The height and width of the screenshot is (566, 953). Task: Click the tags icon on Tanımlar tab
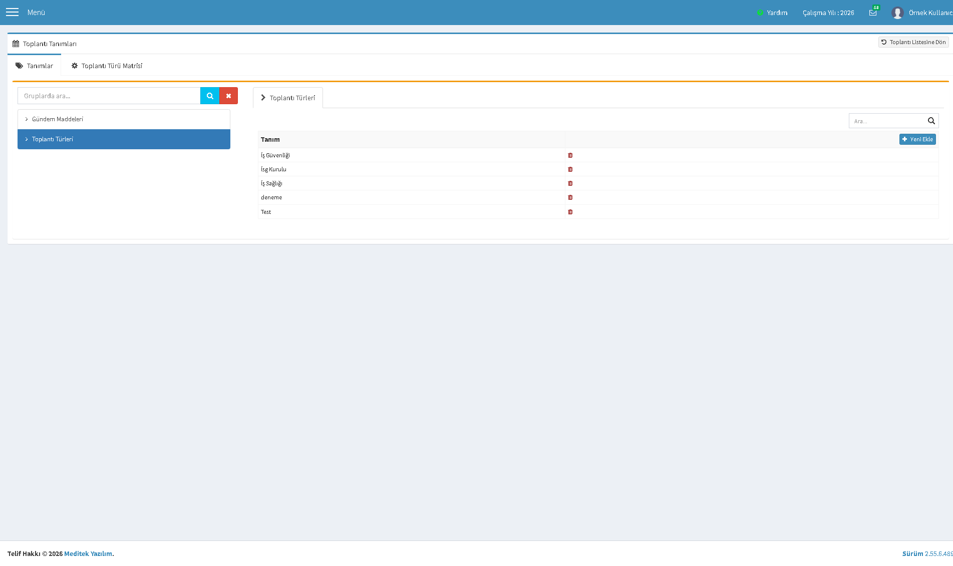point(19,66)
